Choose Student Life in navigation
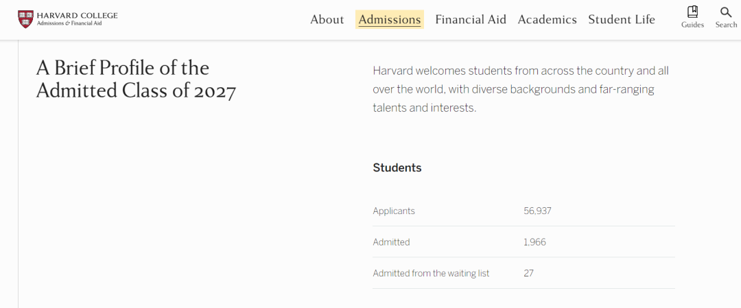 622,19
